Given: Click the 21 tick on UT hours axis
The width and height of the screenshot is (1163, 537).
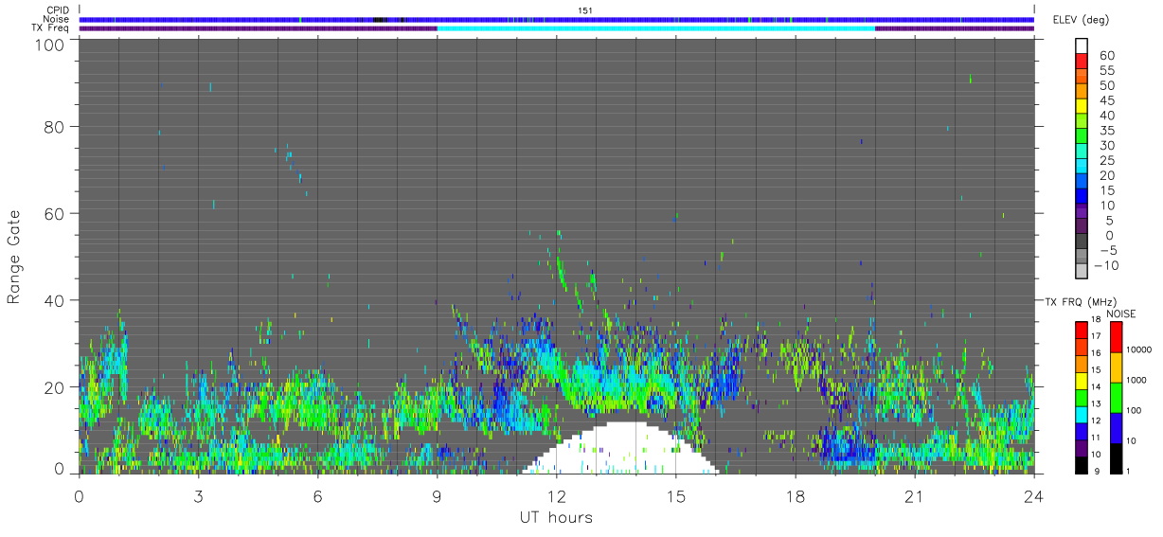Looking at the screenshot, I should point(915,495).
